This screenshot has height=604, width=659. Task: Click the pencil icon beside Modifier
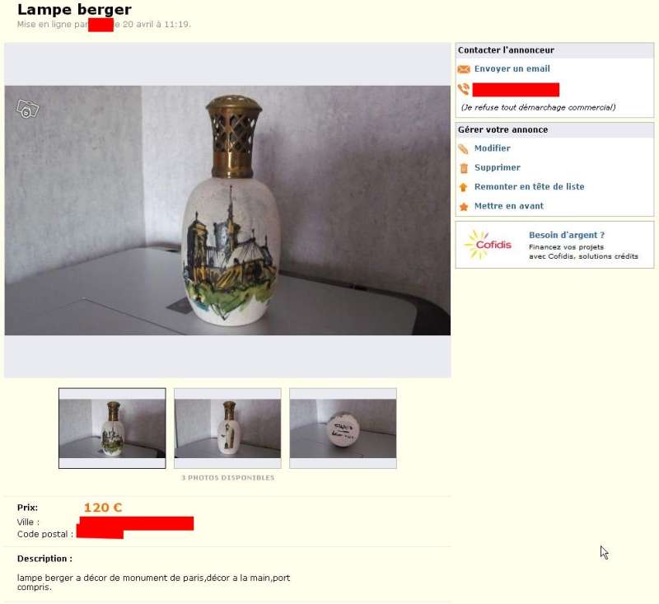point(463,149)
